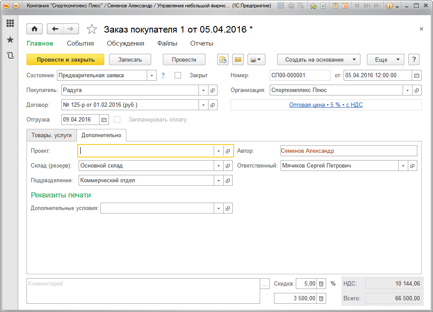Open the События section
Screen dimensions: 433x312
coord(80,43)
